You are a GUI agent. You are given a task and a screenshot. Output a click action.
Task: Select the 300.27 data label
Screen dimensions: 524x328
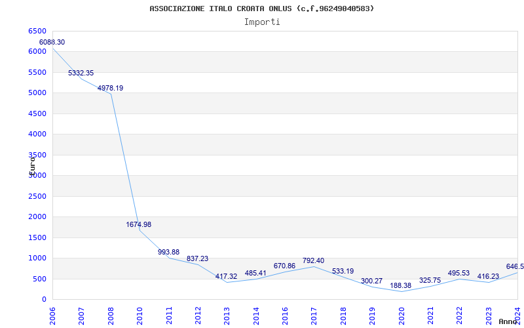click(x=371, y=281)
